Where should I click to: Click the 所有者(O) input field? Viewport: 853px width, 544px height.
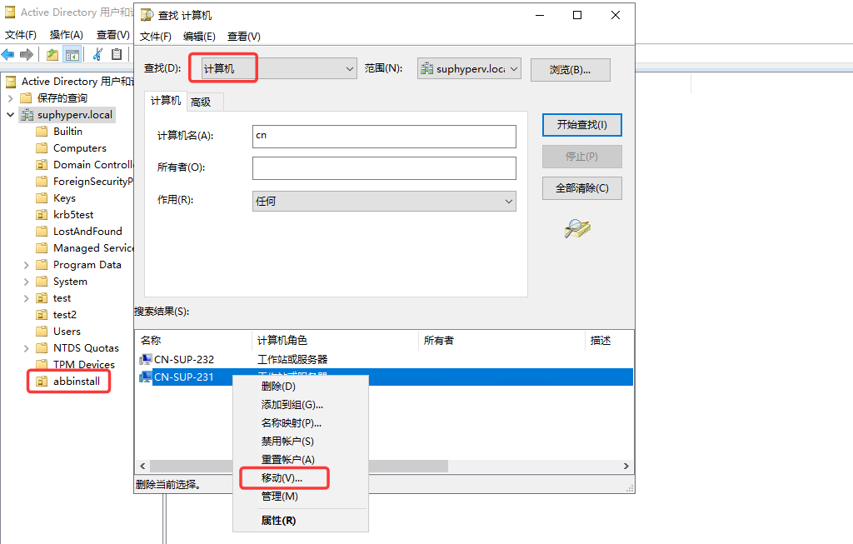384,168
